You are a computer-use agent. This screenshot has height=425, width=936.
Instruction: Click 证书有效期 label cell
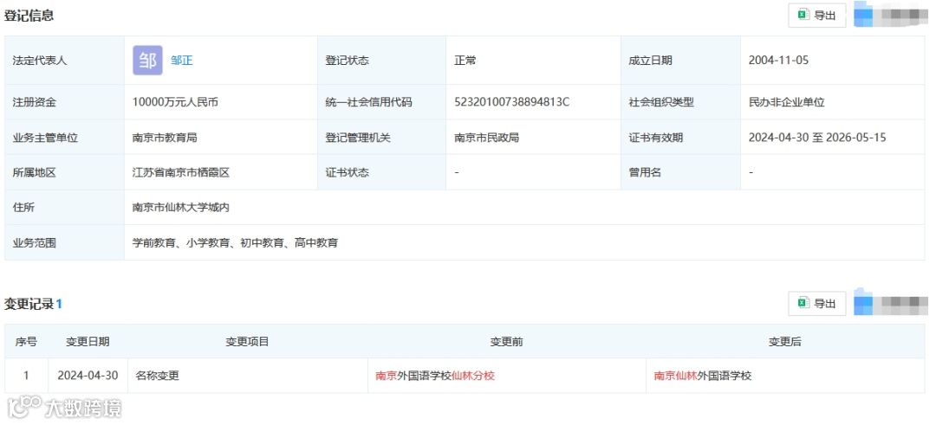click(681, 138)
